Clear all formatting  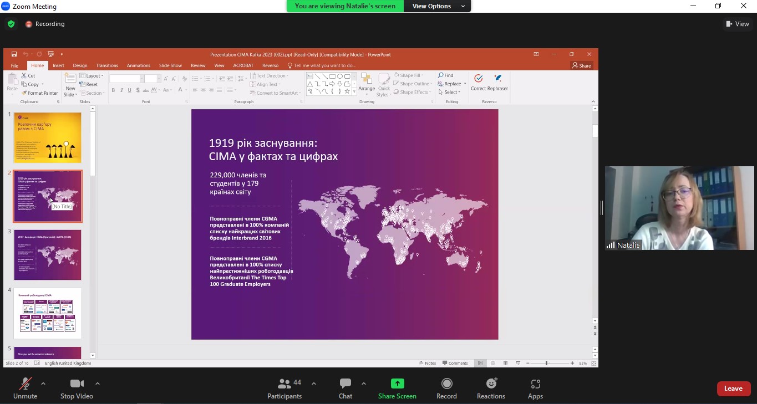coord(184,79)
